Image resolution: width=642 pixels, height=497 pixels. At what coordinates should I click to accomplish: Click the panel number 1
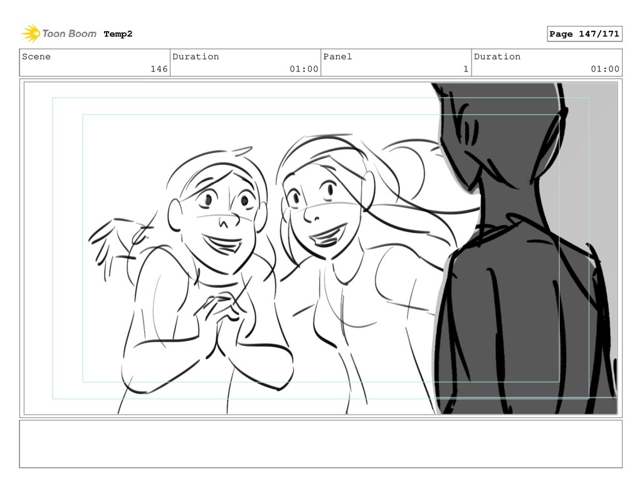tap(466, 69)
